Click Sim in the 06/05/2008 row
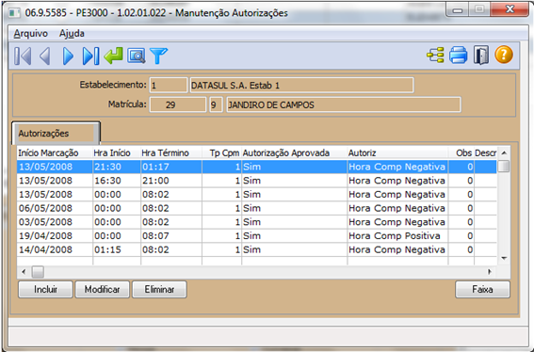Screen dimensions: 534x352 pos(295,208)
